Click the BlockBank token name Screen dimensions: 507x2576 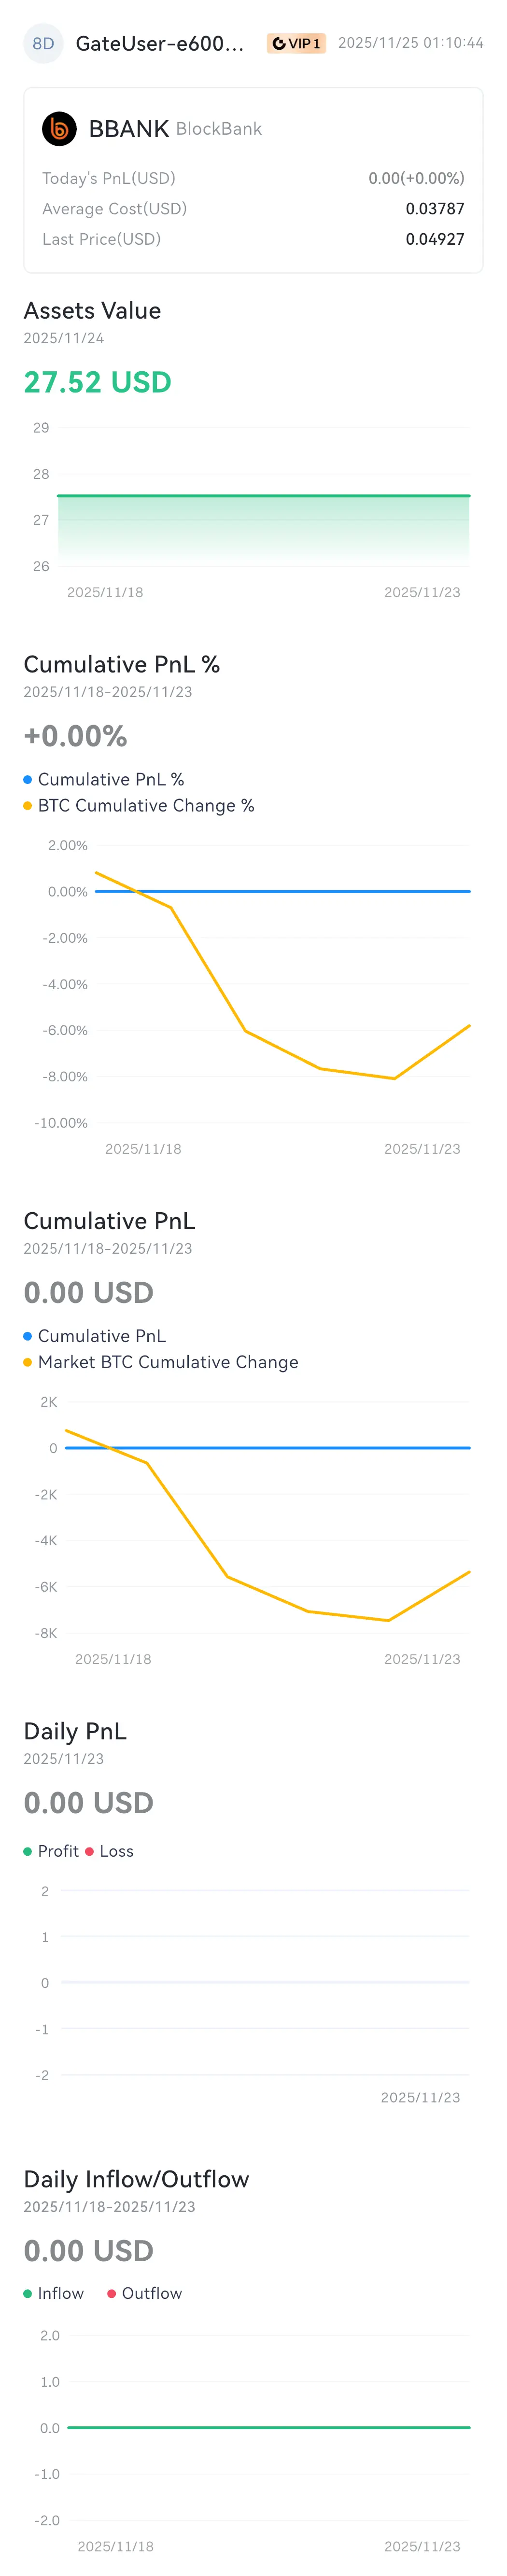point(219,129)
